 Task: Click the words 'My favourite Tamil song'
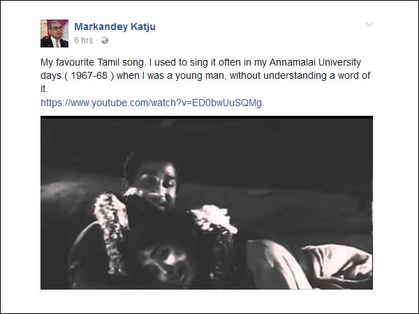pos(92,63)
